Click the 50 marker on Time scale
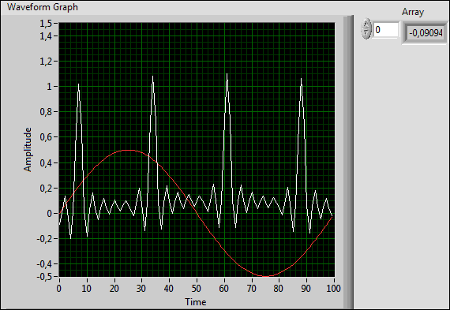This screenshot has height=310, width=450. click(197, 288)
